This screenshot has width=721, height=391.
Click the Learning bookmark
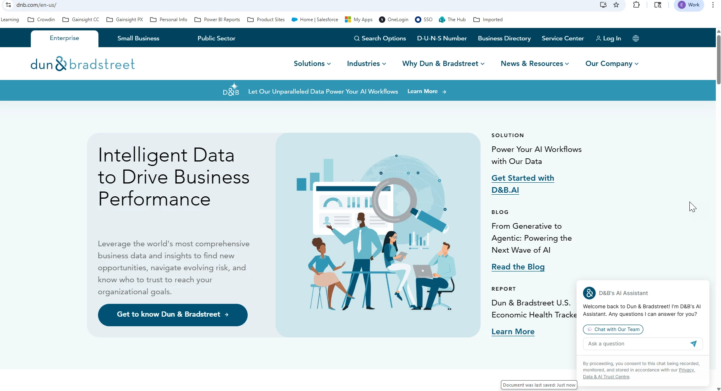click(10, 20)
